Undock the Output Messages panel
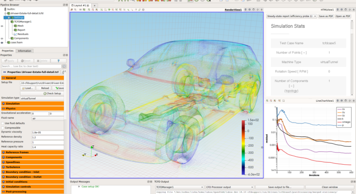 click(148, 182)
